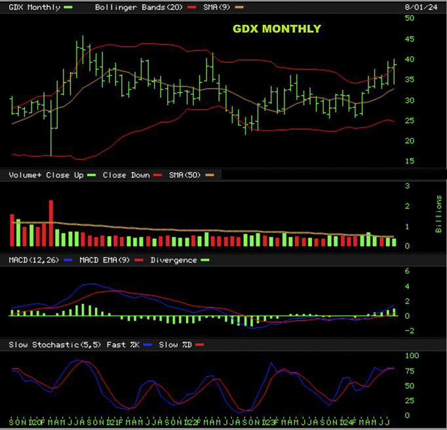Click price axis value 45
This screenshot has width=447, height=430.
[410, 39]
